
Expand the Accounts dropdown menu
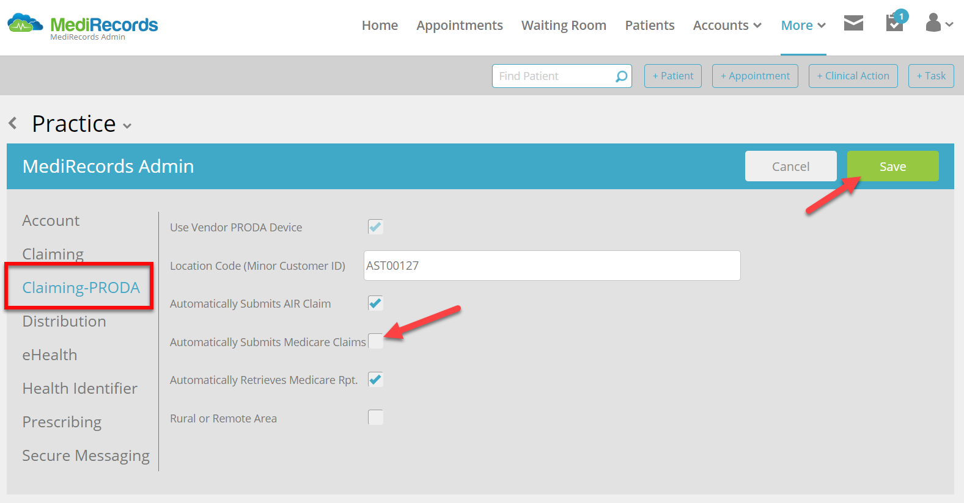pyautogui.click(x=727, y=26)
